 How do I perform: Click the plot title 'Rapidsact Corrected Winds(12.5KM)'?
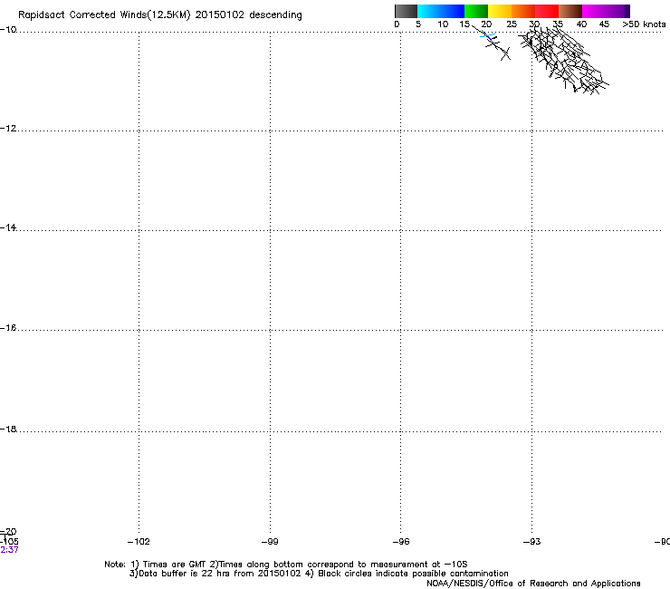pyautogui.click(x=104, y=15)
